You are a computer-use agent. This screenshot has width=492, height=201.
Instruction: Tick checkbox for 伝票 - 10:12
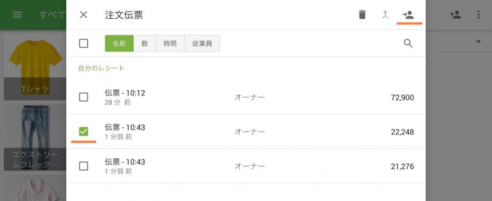coord(83,97)
